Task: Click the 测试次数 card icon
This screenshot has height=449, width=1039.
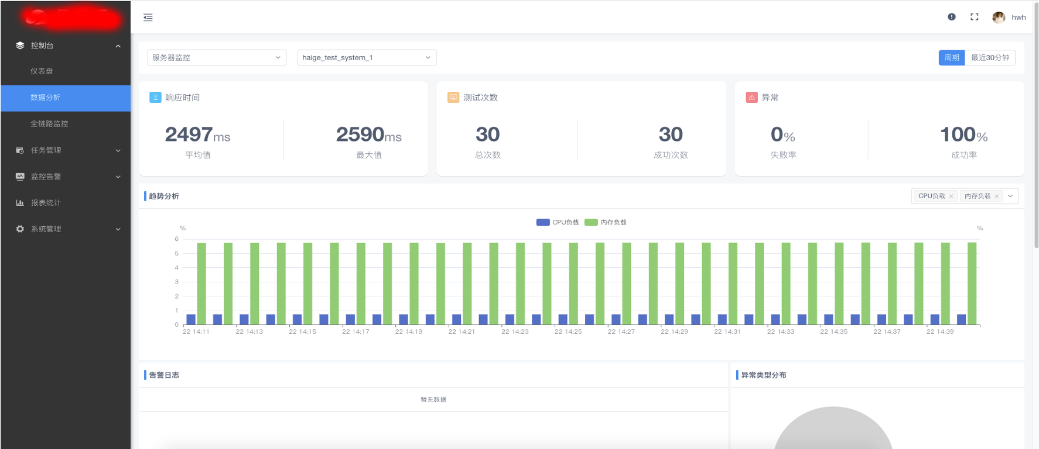Action: pos(453,97)
